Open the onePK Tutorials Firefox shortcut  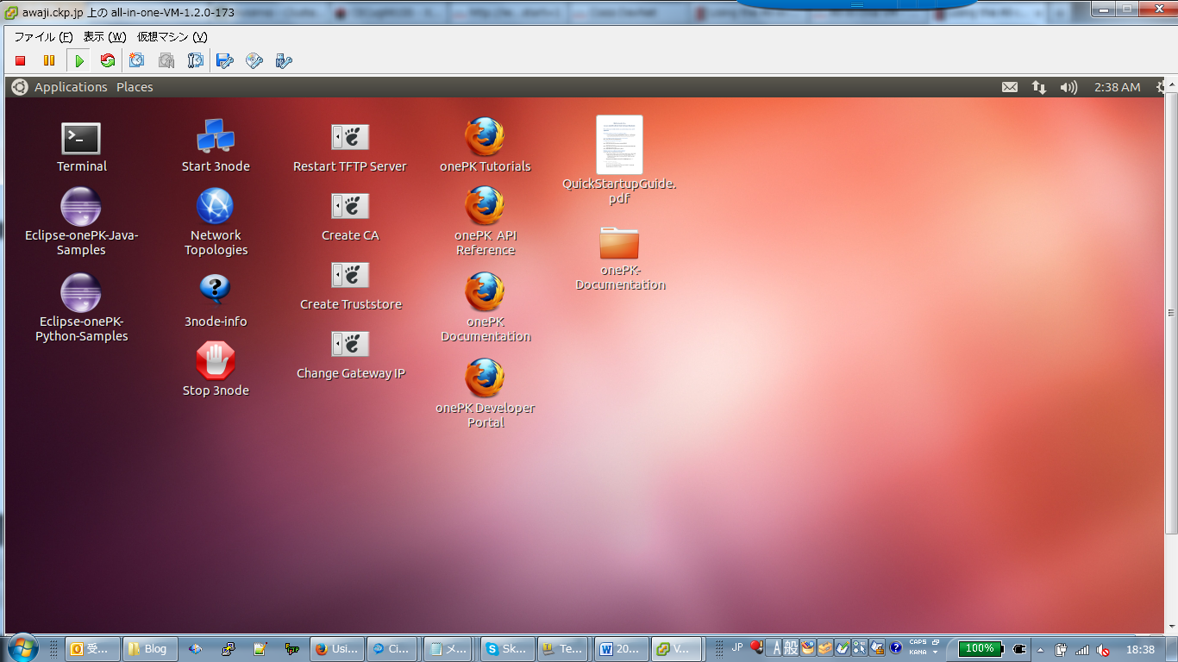click(485, 137)
